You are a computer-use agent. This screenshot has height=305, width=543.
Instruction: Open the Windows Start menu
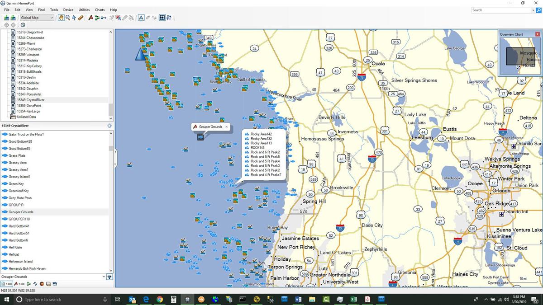6,299
